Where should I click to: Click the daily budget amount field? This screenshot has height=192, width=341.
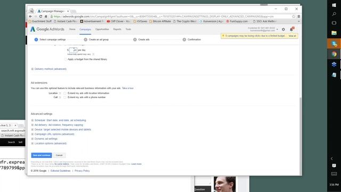pyautogui.click(x=73, y=50)
